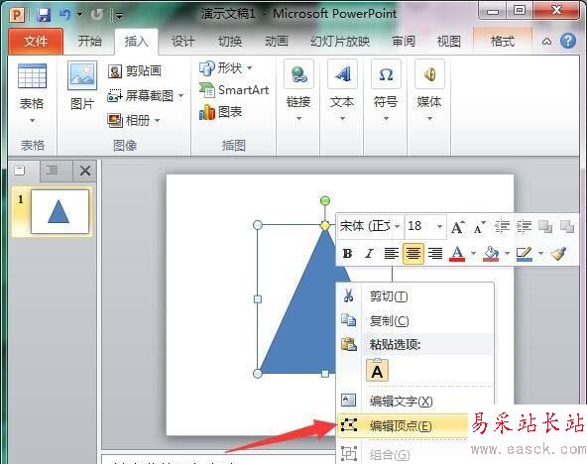Switch to Slides tab in slide pane

[20, 171]
